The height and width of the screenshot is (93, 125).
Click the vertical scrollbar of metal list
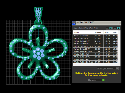pos(119,39)
